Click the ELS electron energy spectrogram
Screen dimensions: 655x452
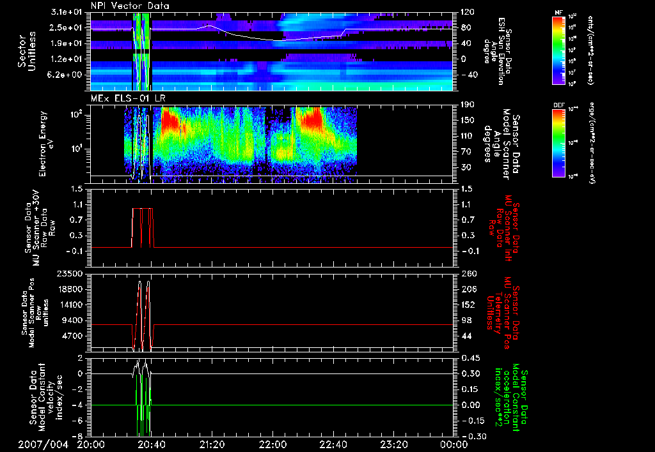(271, 144)
